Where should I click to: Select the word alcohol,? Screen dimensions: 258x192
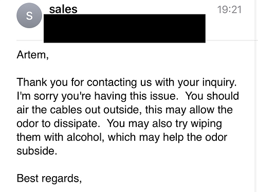[85, 137]
